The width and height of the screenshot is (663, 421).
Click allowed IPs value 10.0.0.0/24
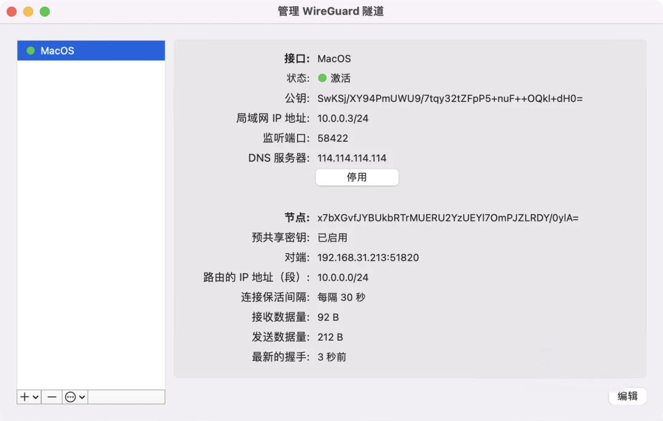[x=343, y=277]
